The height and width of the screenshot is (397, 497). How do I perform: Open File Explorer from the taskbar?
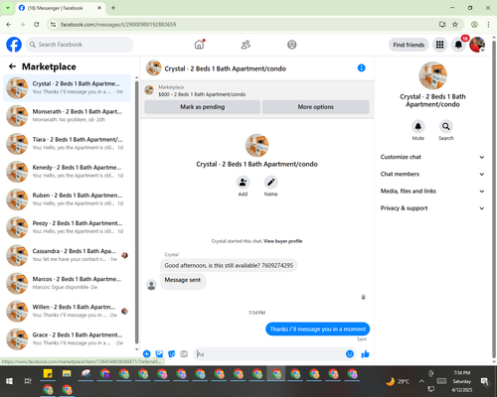[67, 374]
